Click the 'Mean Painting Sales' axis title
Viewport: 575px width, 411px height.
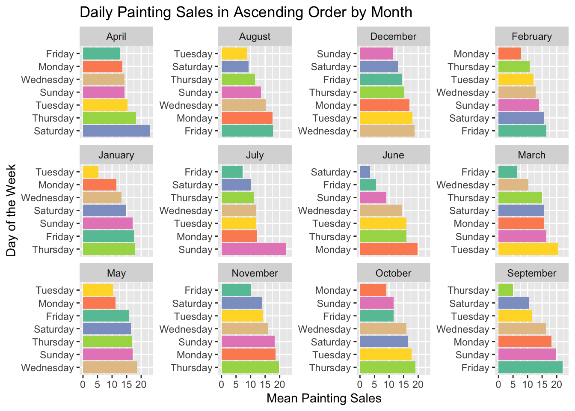point(324,399)
